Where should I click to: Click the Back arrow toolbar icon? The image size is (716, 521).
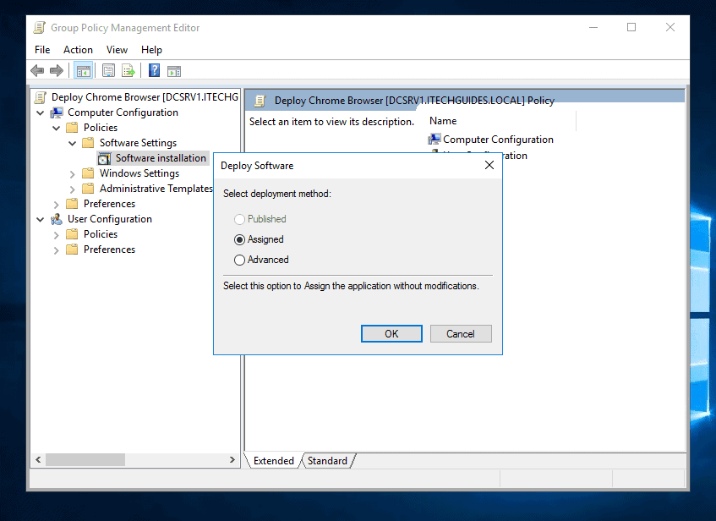coord(37,71)
